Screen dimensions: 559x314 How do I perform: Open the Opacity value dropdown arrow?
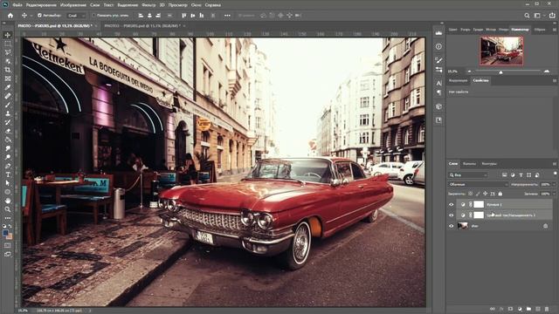click(x=554, y=184)
